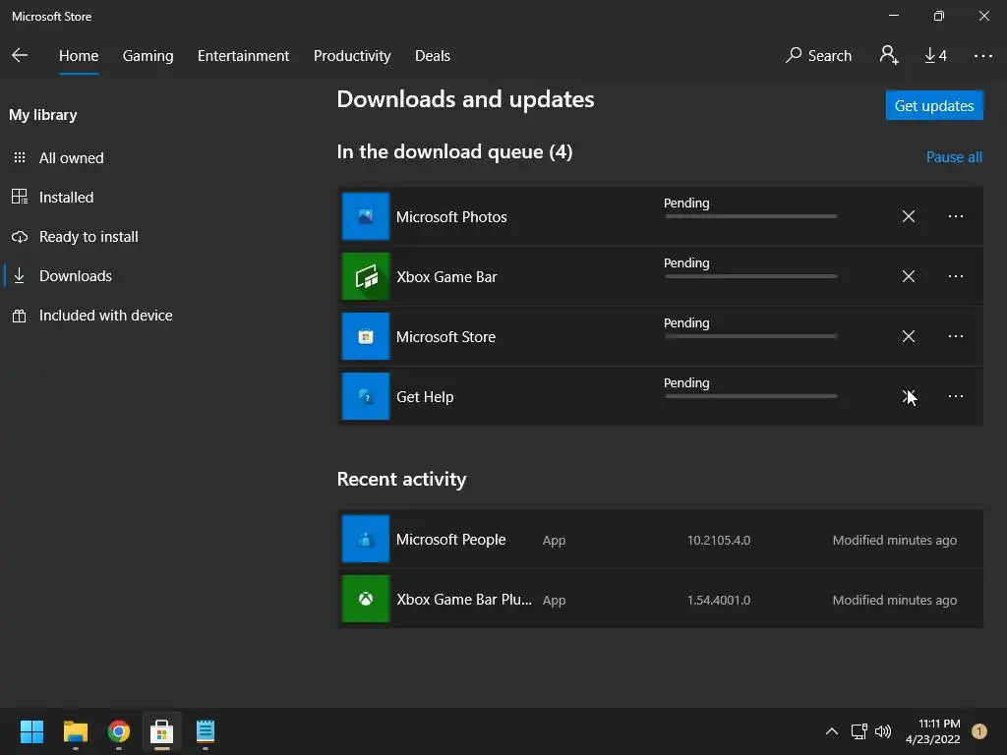This screenshot has height=755, width=1007.
Task: Click the Get Help app icon
Action: 366,396
